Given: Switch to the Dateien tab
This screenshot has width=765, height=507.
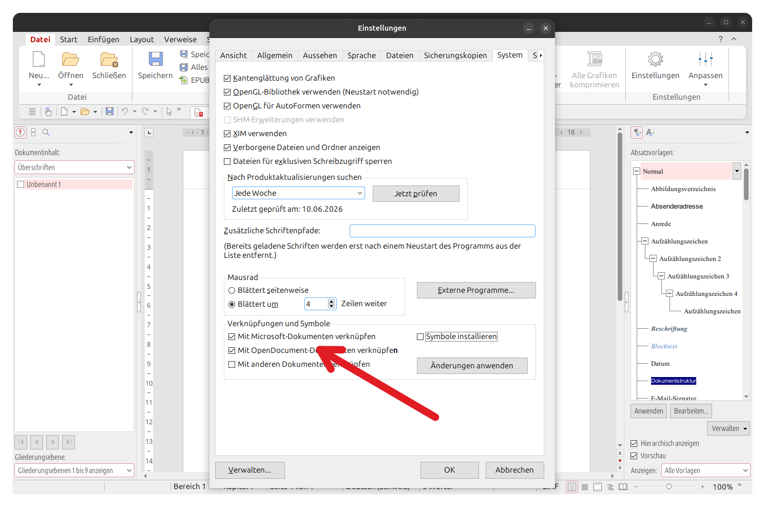Looking at the screenshot, I should tap(400, 55).
